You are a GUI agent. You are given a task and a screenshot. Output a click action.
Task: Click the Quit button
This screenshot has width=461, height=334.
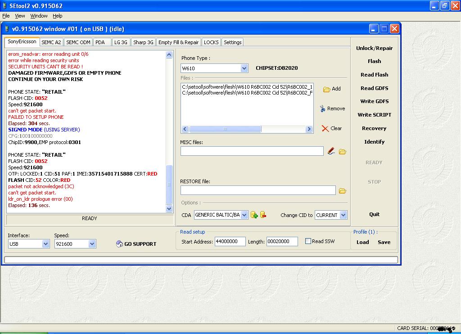pos(374,214)
